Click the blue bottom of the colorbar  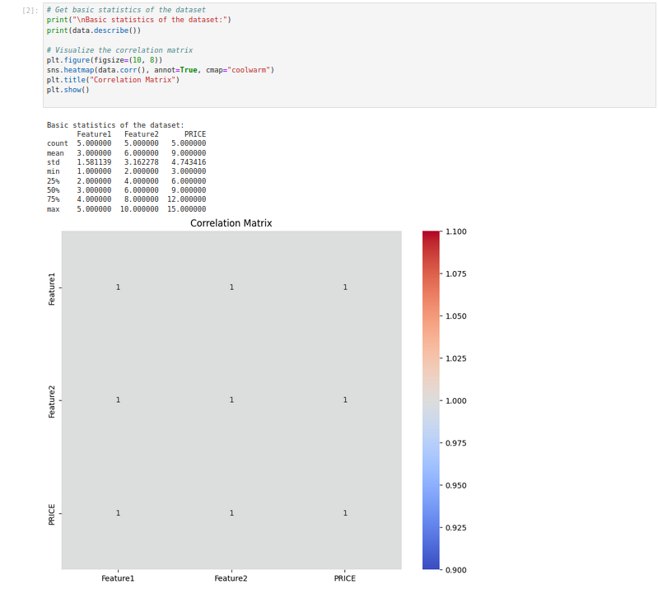point(431,563)
